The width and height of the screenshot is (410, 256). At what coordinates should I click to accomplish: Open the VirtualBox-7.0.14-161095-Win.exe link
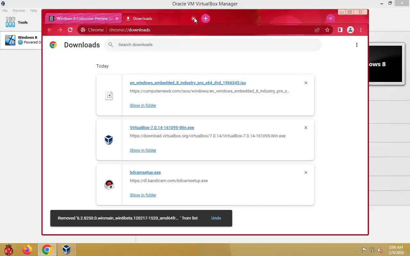(x=162, y=127)
